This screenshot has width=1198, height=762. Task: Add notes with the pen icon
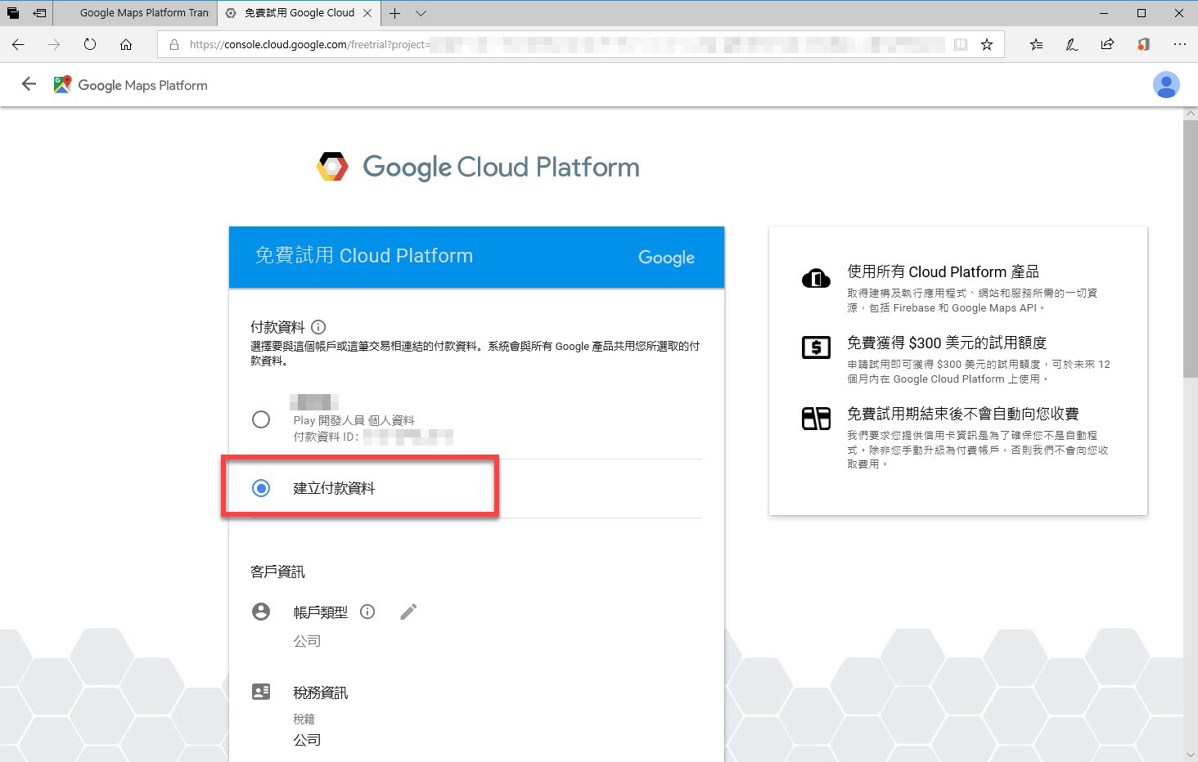1072,44
